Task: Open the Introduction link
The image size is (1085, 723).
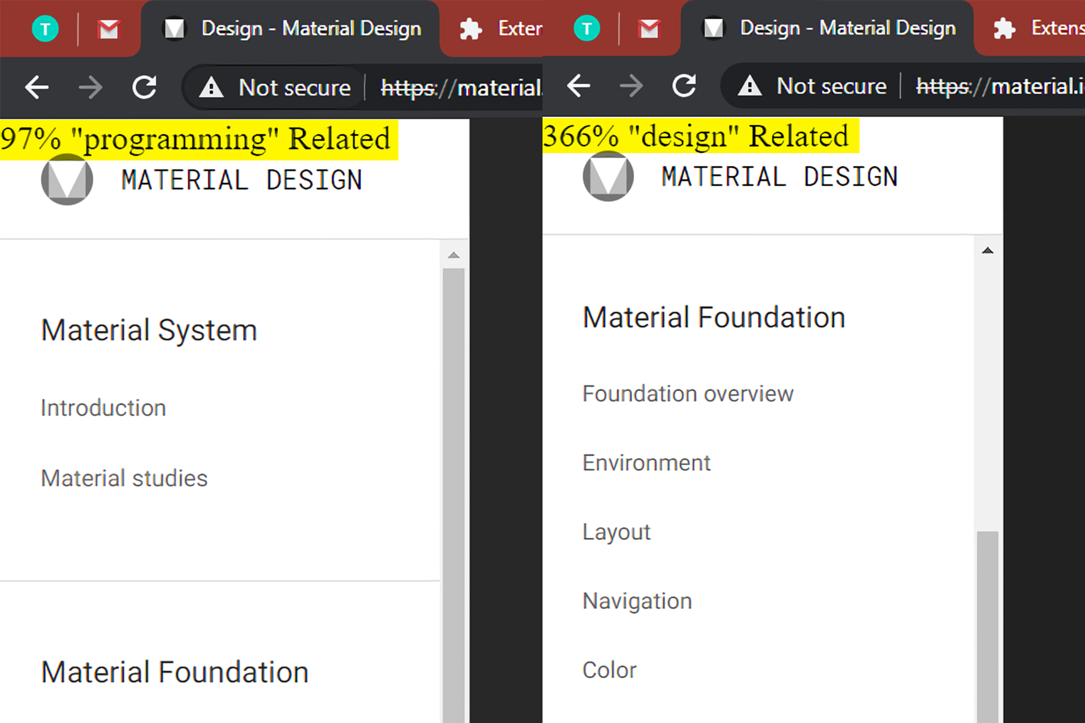Action: (103, 408)
